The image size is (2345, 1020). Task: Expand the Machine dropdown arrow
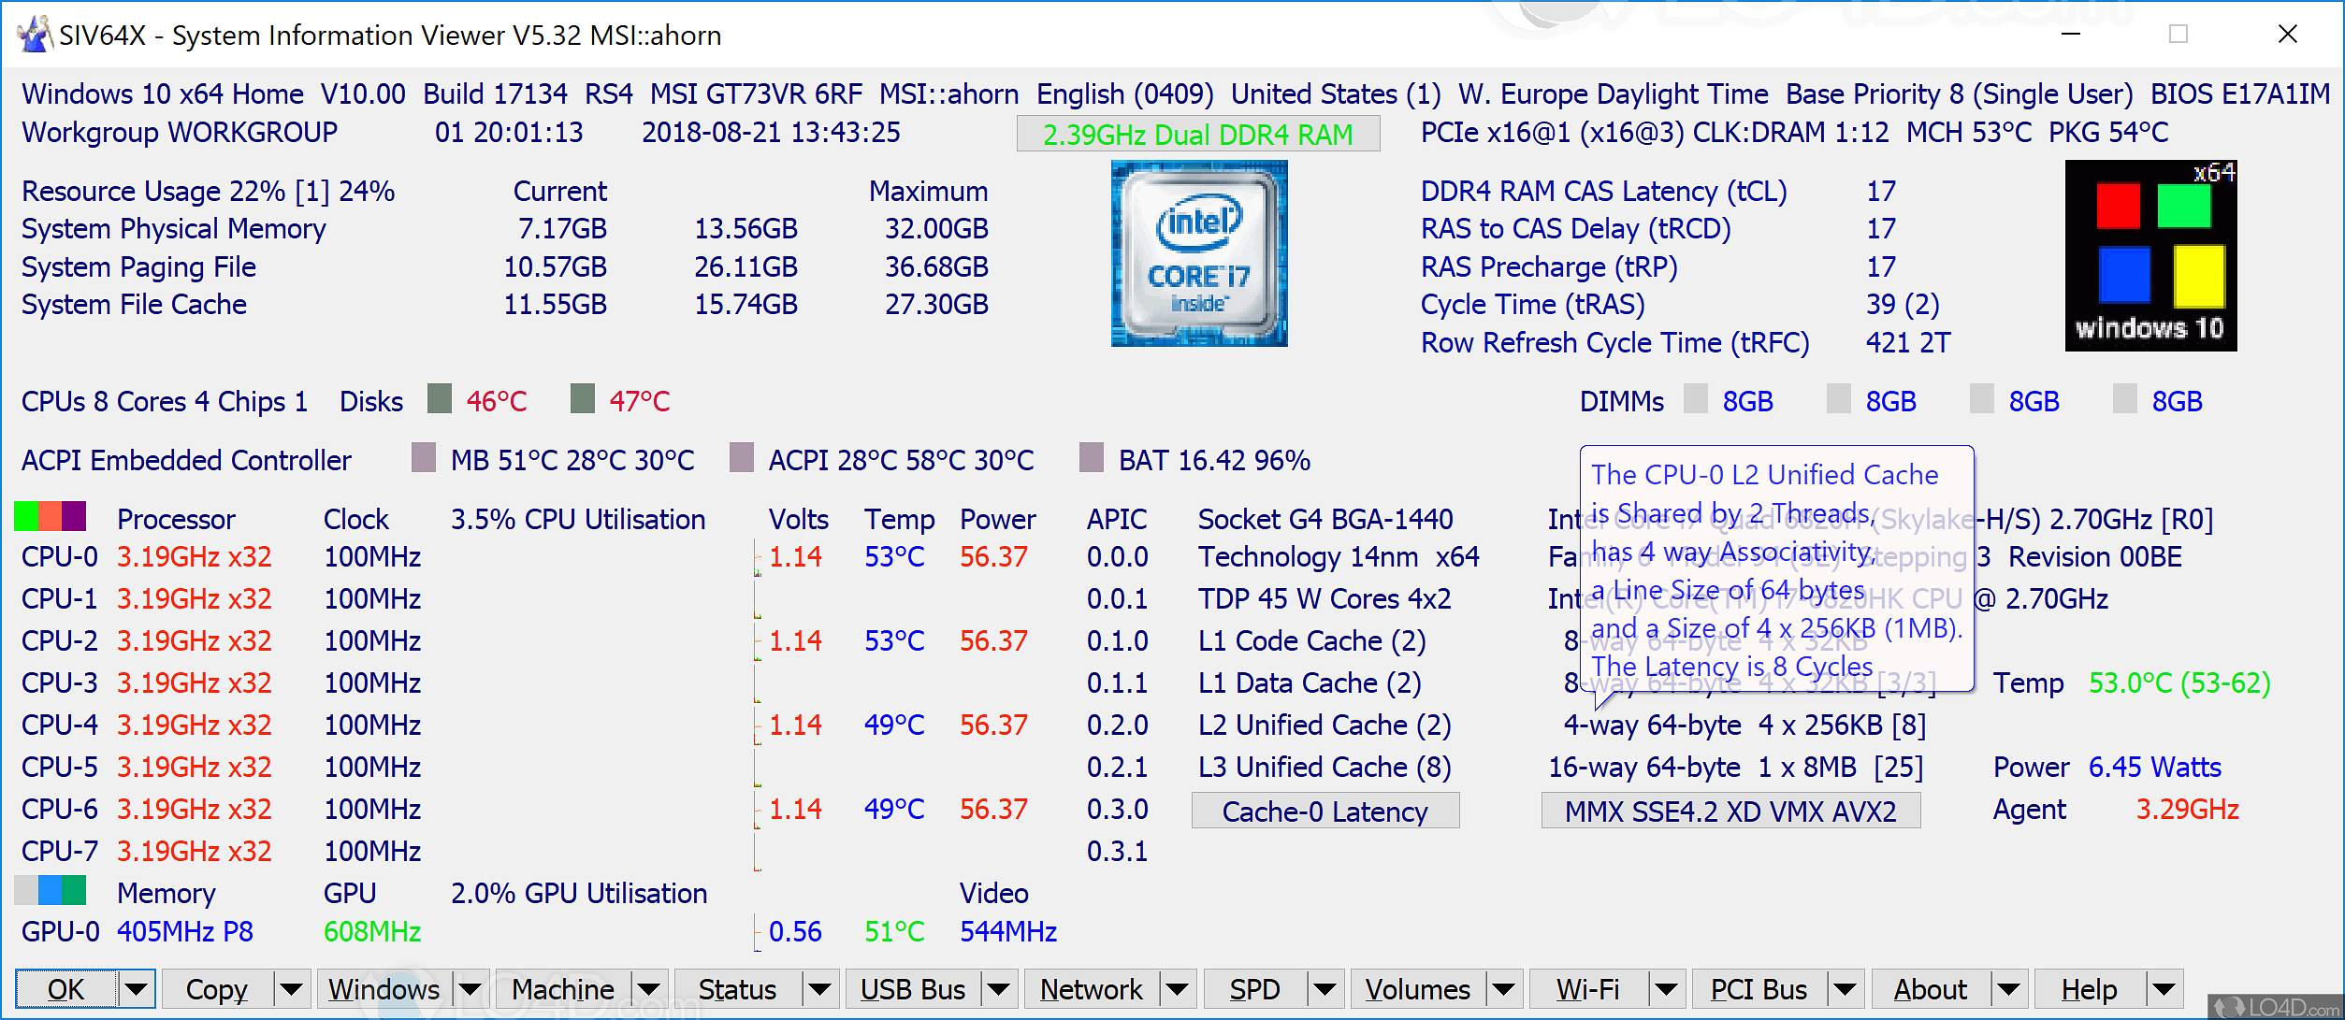[649, 989]
